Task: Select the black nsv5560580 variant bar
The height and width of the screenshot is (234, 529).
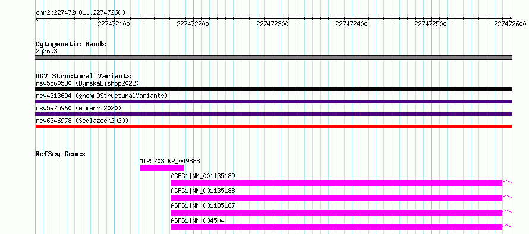Action: click(273, 89)
